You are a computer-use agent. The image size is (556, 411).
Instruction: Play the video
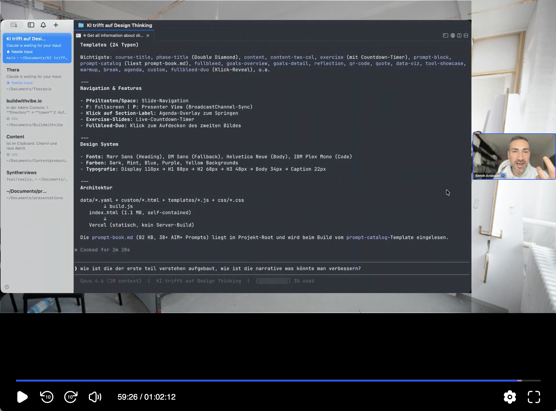coord(22,397)
